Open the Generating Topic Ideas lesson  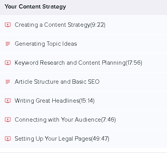pyautogui.click(x=83, y=44)
